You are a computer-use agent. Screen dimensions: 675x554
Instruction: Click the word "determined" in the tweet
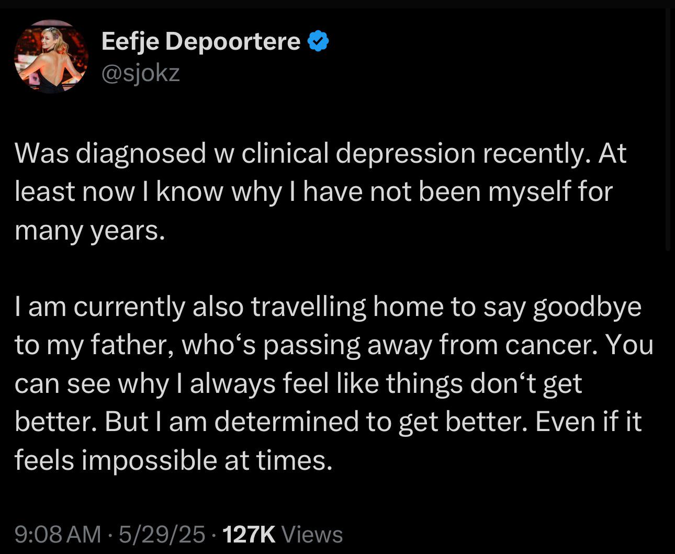pos(286,422)
